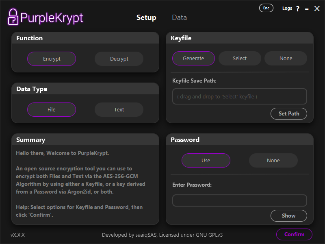This screenshot has height=244, width=325.
Task: Choose the Select keyfile option
Action: [x=240, y=59]
